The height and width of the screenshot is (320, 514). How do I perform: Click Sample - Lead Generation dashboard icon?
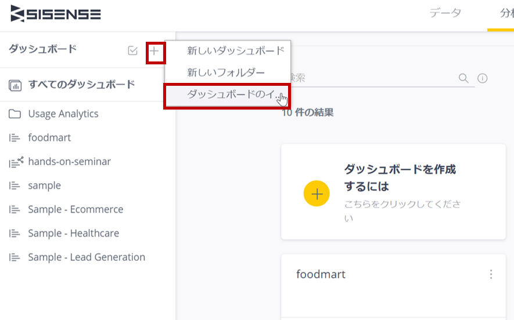[15, 257]
